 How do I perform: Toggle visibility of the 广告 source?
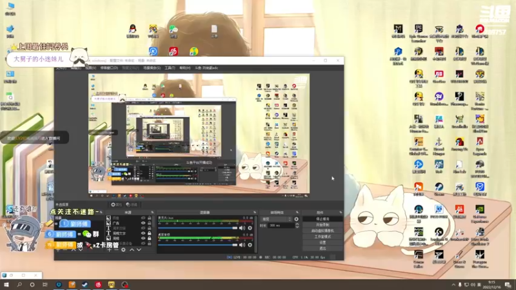tap(143, 223)
